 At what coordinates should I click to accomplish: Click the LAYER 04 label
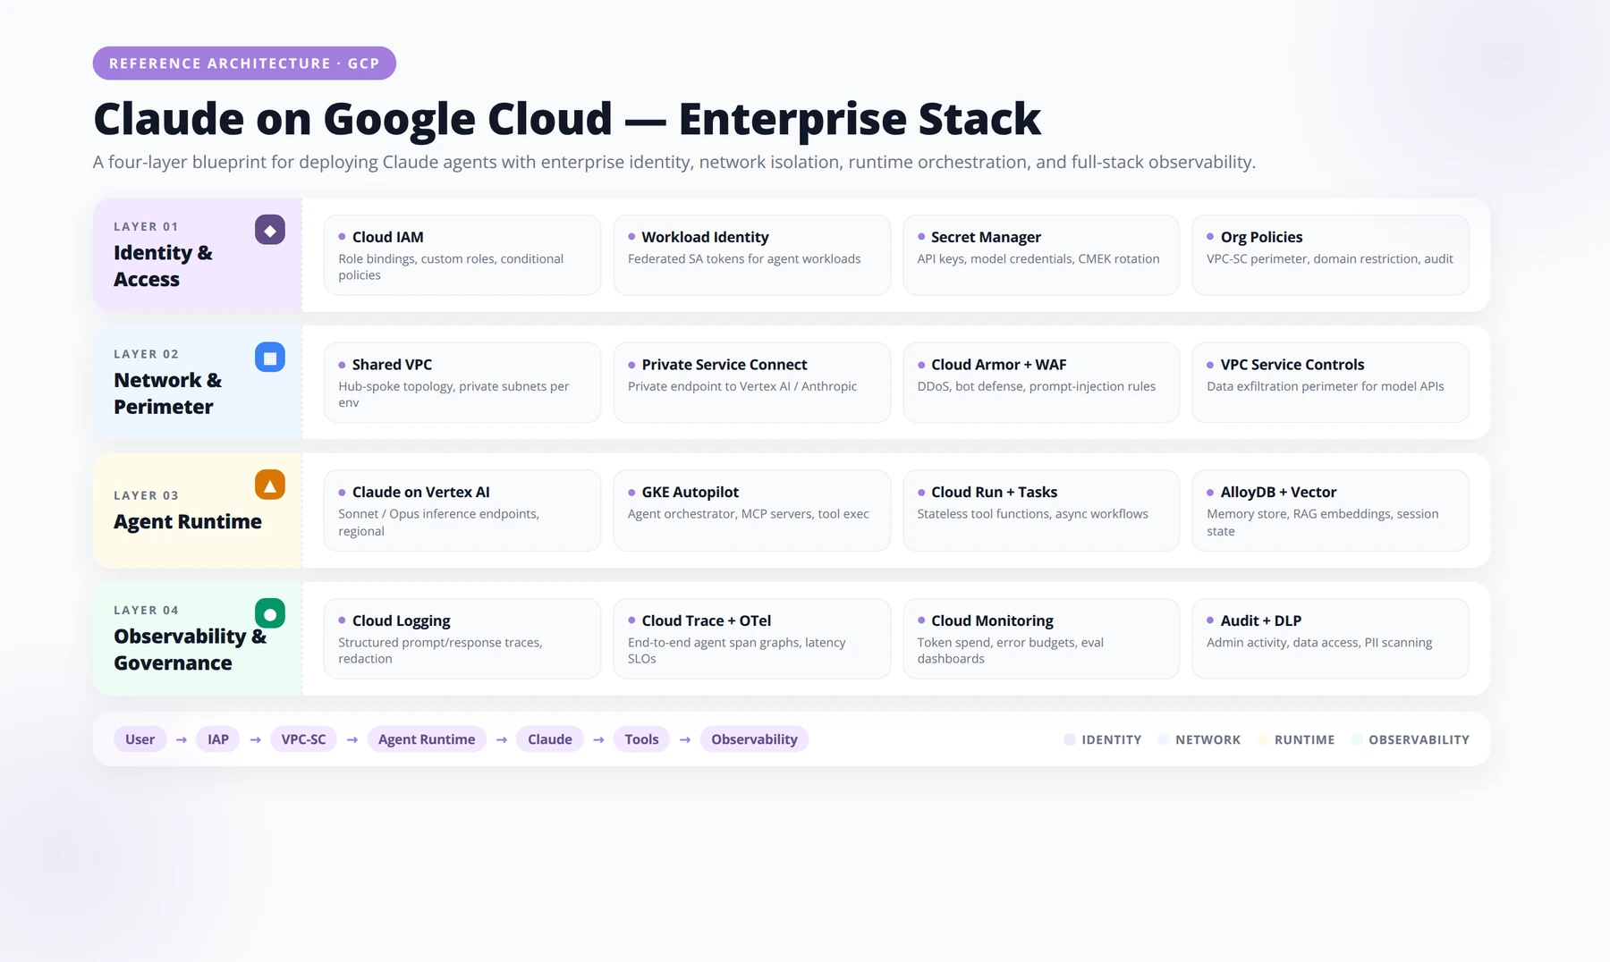coord(146,611)
